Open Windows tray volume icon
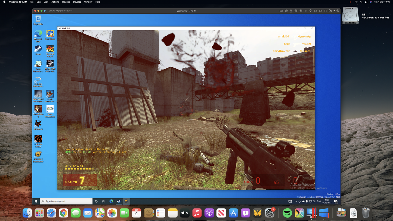The width and height of the screenshot is (393, 221). (x=314, y=201)
